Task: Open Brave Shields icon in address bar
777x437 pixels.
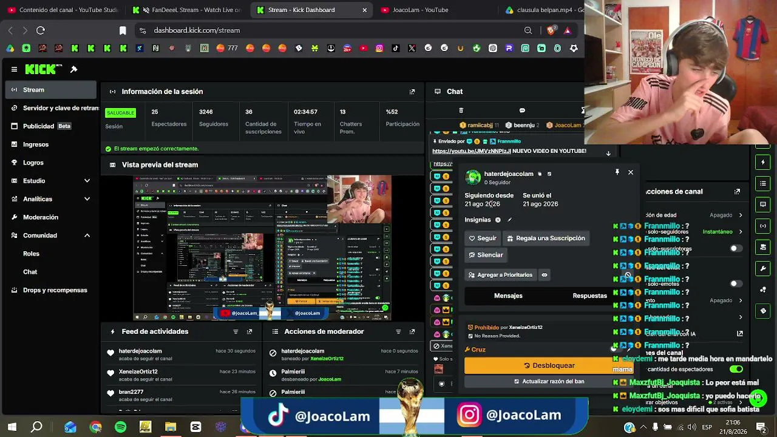Action: click(551, 30)
